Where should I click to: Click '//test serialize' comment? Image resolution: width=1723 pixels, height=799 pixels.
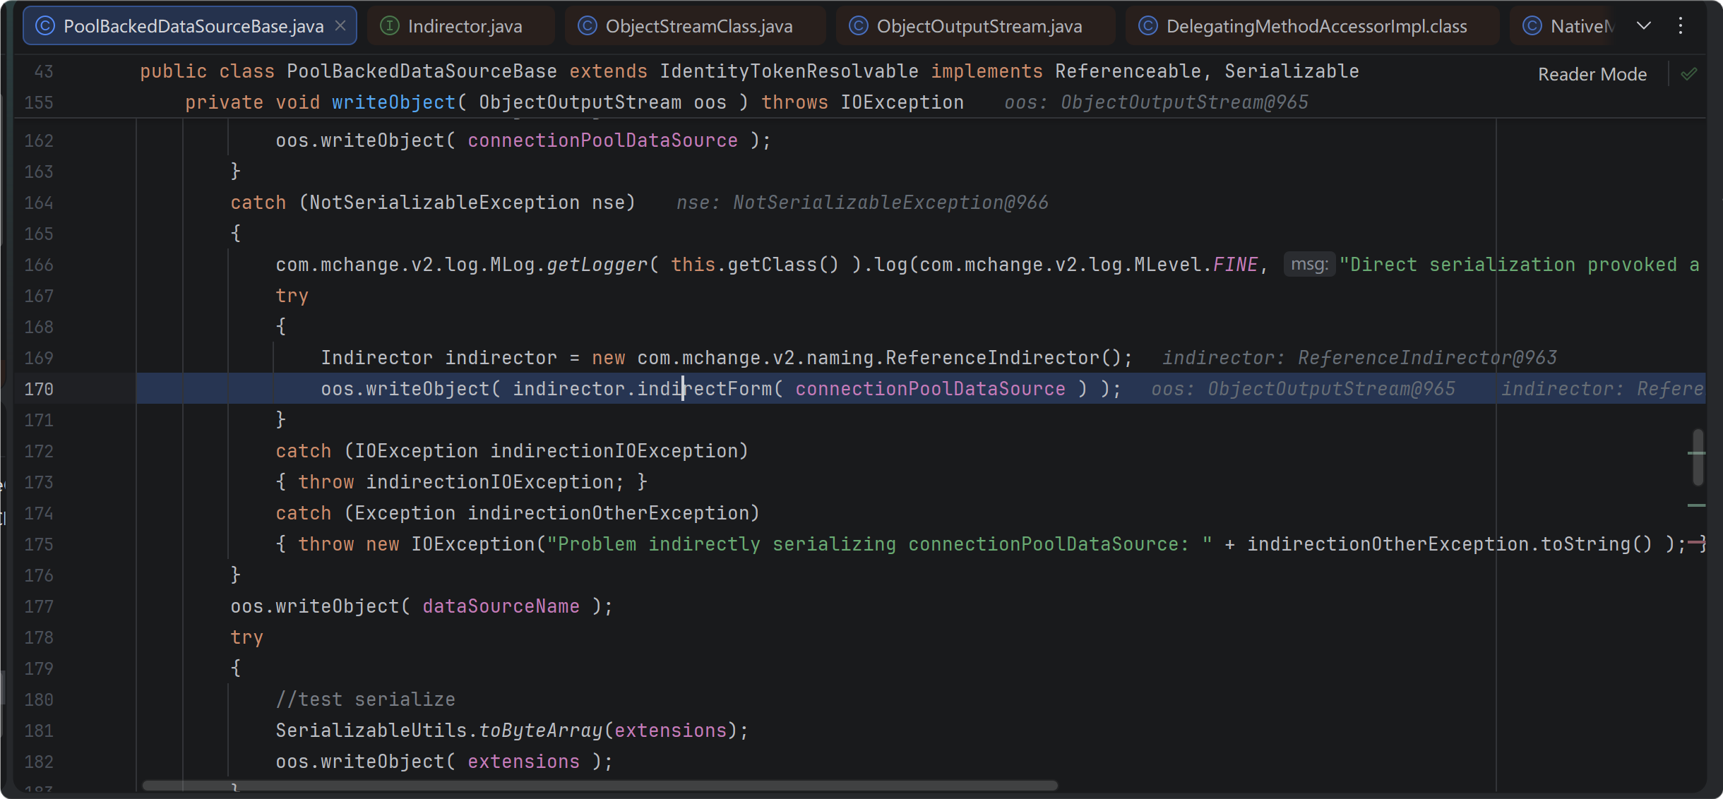click(365, 699)
